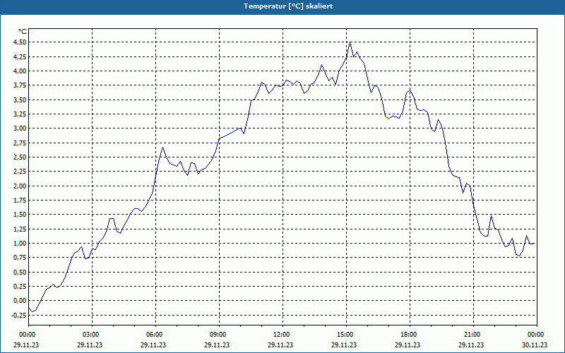Screen dimensions: 565x353
Task: Select the 29.11.23 date under 12:00
Action: (280, 345)
